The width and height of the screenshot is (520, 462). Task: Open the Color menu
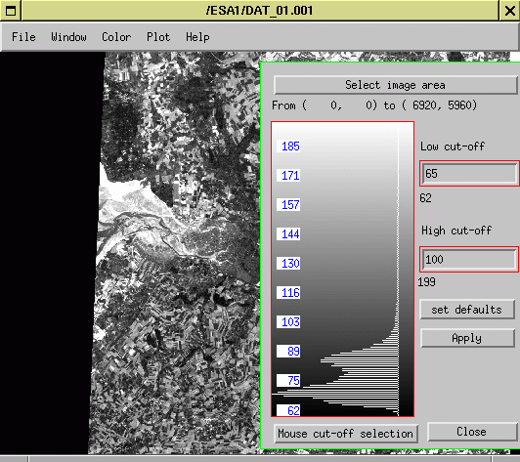[116, 37]
